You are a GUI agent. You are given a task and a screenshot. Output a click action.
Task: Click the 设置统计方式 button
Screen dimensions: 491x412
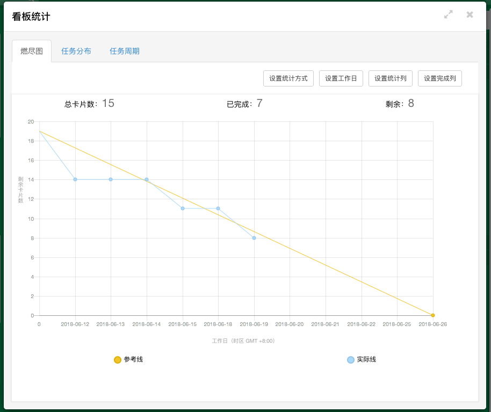[288, 78]
